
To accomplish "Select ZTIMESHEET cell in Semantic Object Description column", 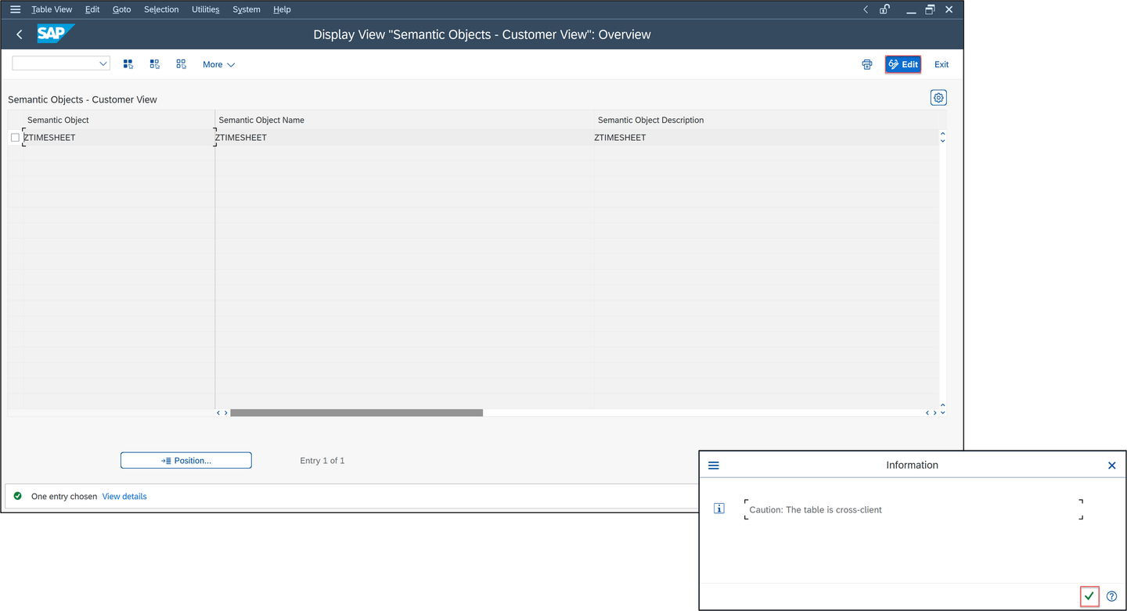I will click(x=766, y=138).
